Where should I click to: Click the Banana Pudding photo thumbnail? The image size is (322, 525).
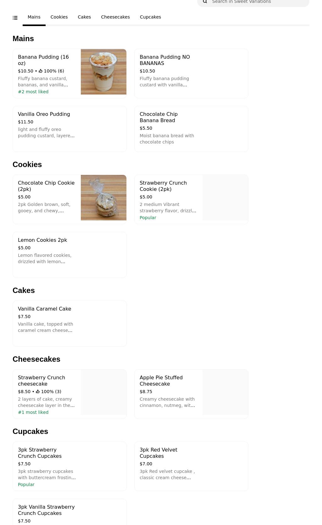[103, 72]
